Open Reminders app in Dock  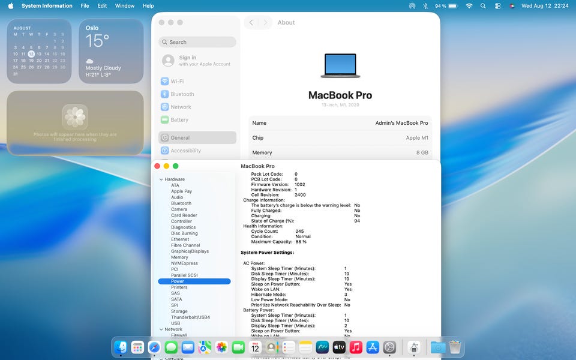(x=289, y=347)
